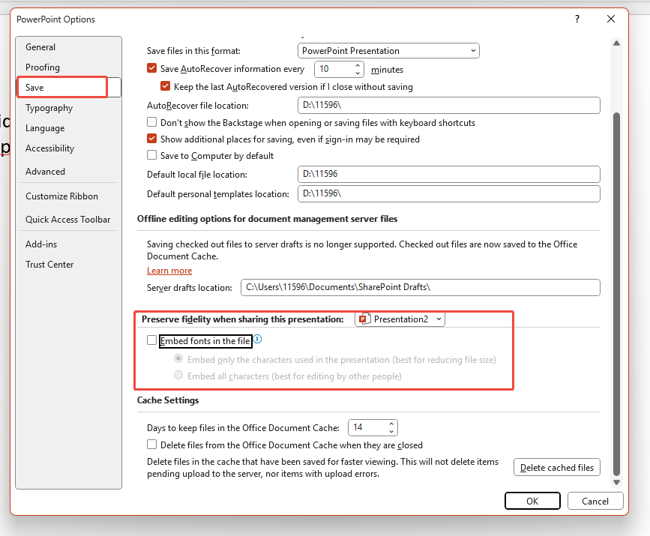
Task: Click the PowerPoint icon beside Presentation2
Action: (364, 319)
